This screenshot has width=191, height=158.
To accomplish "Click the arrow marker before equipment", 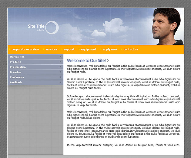I will pos(79,49).
